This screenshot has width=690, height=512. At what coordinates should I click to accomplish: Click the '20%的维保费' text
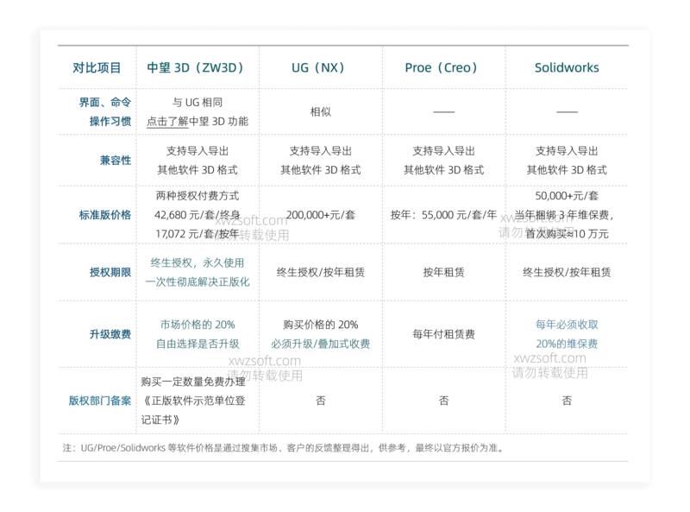click(567, 344)
